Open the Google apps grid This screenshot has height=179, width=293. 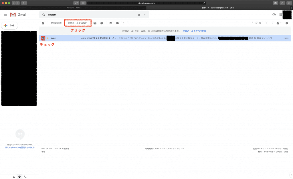point(281,15)
